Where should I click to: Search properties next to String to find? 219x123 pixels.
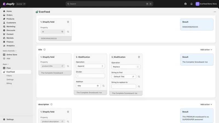click(x=139, y=77)
